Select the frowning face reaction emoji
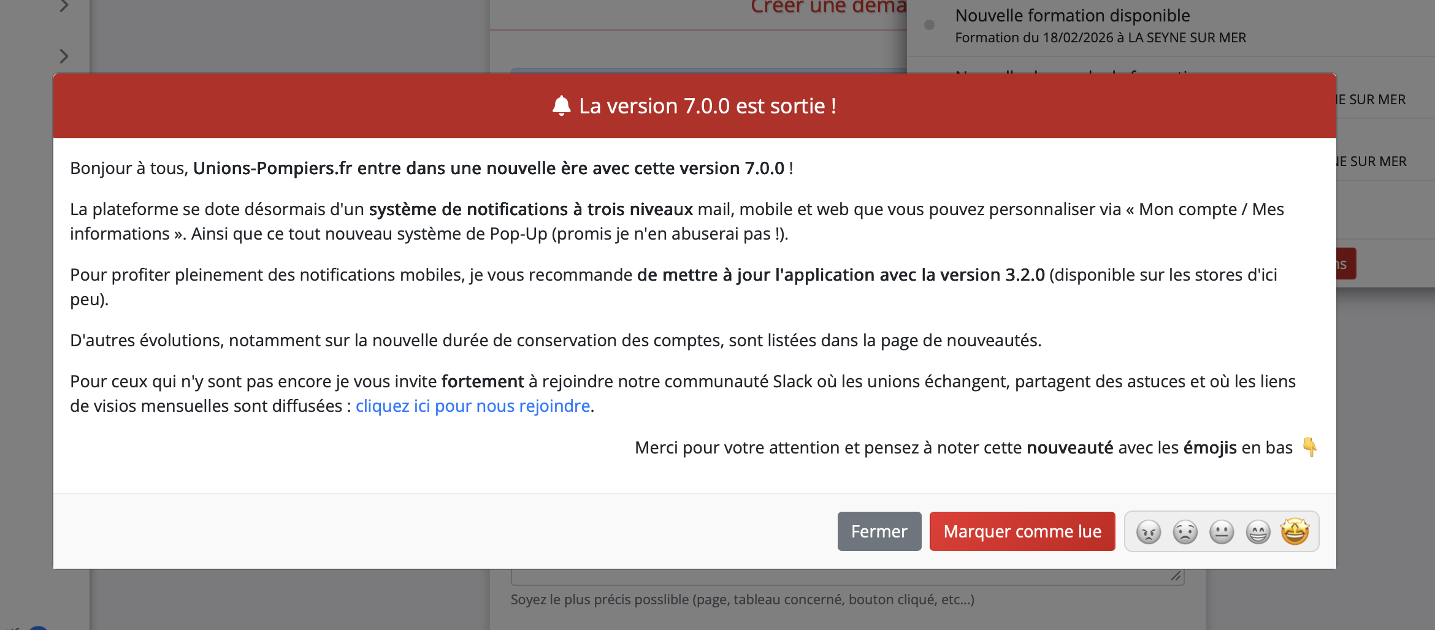This screenshot has width=1435, height=630. tap(1185, 532)
